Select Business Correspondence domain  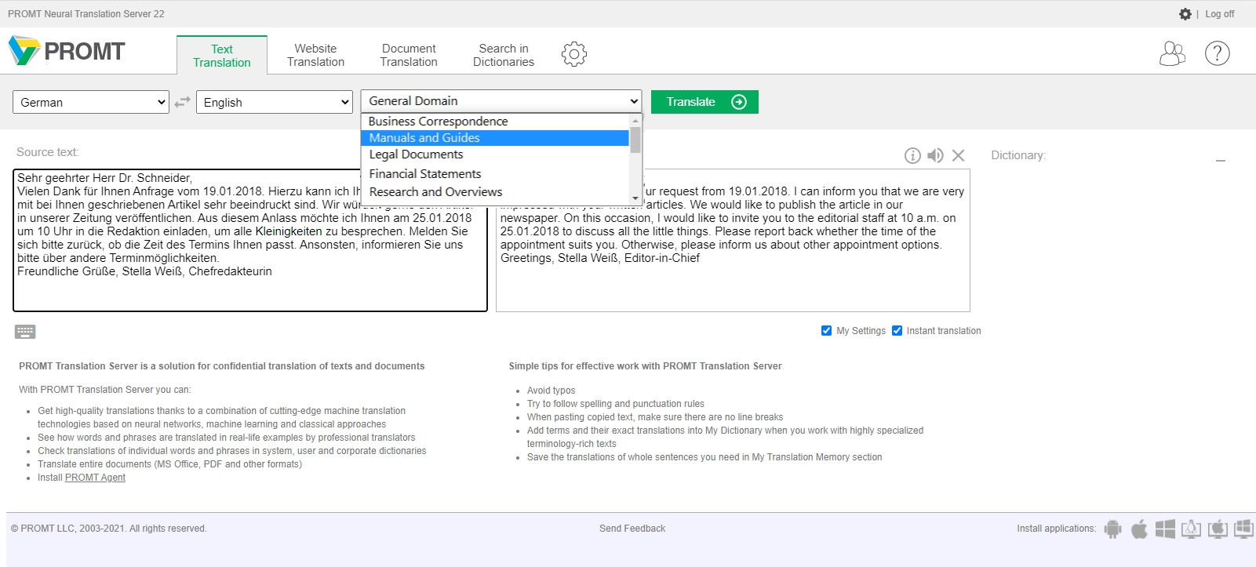[x=495, y=122]
